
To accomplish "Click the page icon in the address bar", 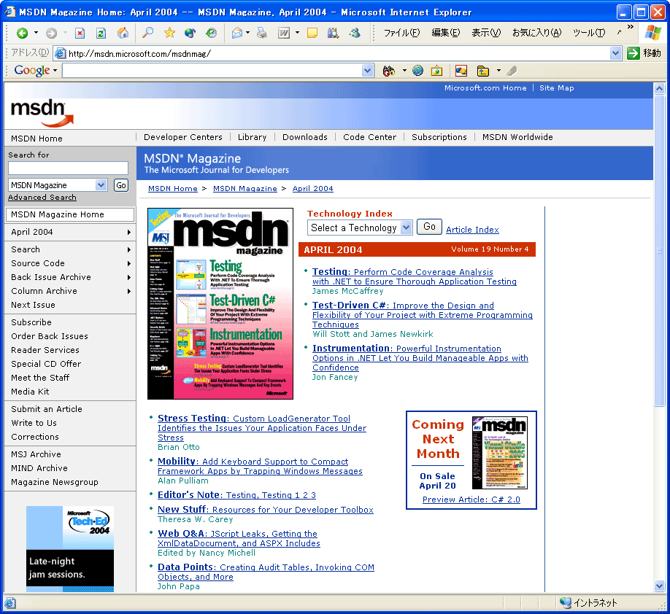I will 61,53.
